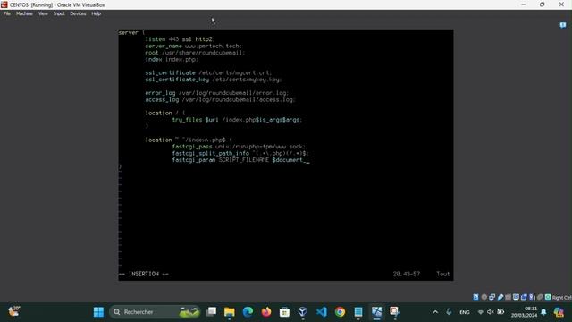
Task: Click the Right Ctrl host key label
Action: pyautogui.click(x=562, y=298)
